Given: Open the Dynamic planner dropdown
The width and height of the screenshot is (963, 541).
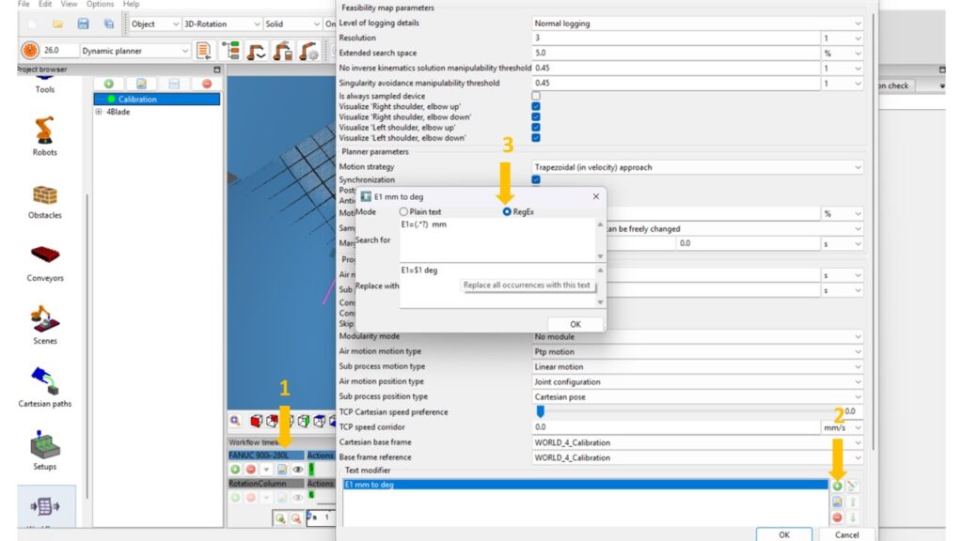Looking at the screenshot, I should click(135, 51).
